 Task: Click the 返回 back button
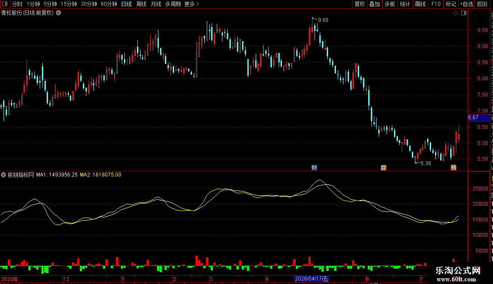(x=482, y=4)
